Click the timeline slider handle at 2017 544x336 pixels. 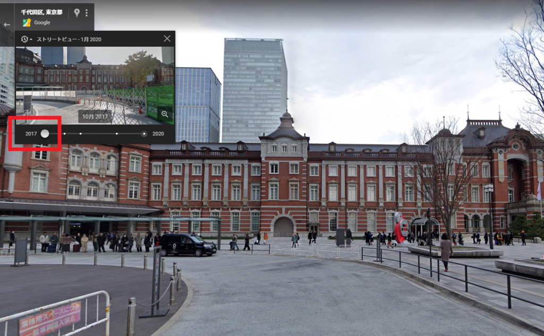pos(45,134)
